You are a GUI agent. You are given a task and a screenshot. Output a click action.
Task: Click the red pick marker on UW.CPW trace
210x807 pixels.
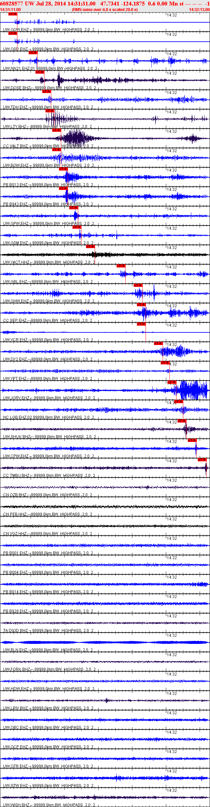[192, 440]
